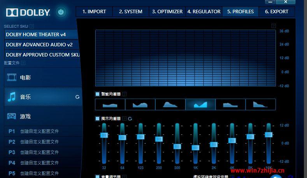Open help icon next to 配置文件
Image resolution: width=307 pixels, height=178 pixels.
[x=23, y=63]
